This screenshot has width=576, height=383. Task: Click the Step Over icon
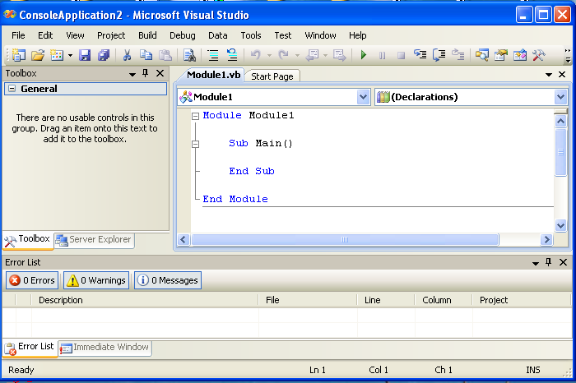click(439, 55)
